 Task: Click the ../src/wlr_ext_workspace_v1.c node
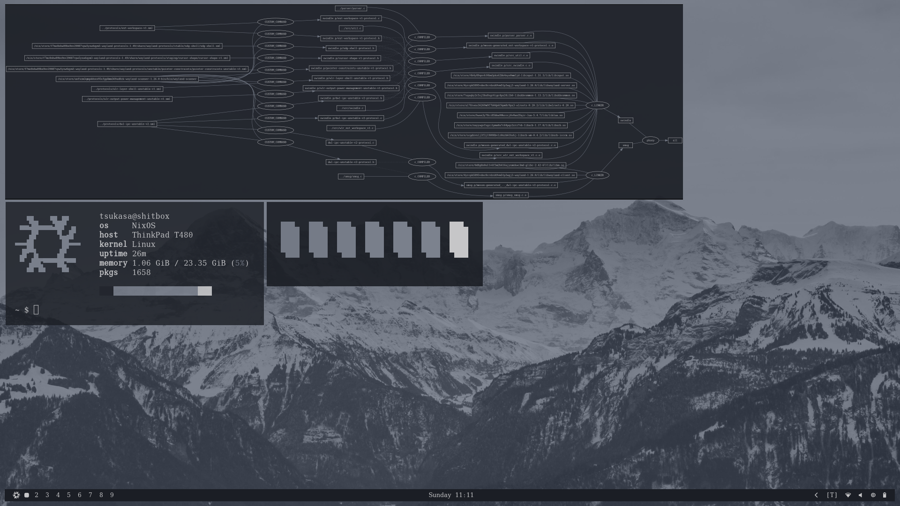(351, 128)
